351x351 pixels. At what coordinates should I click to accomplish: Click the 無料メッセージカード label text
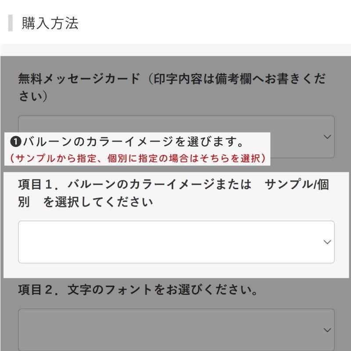(79, 79)
